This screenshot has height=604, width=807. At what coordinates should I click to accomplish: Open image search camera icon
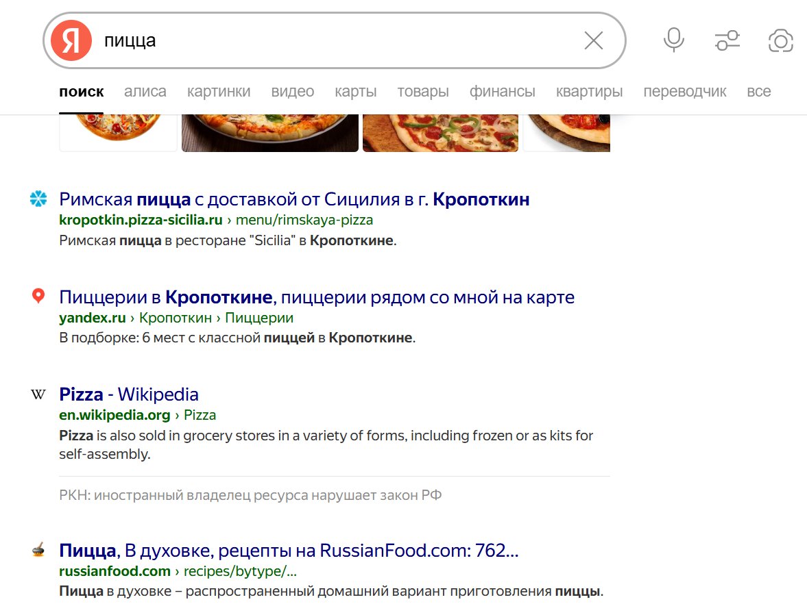click(780, 41)
